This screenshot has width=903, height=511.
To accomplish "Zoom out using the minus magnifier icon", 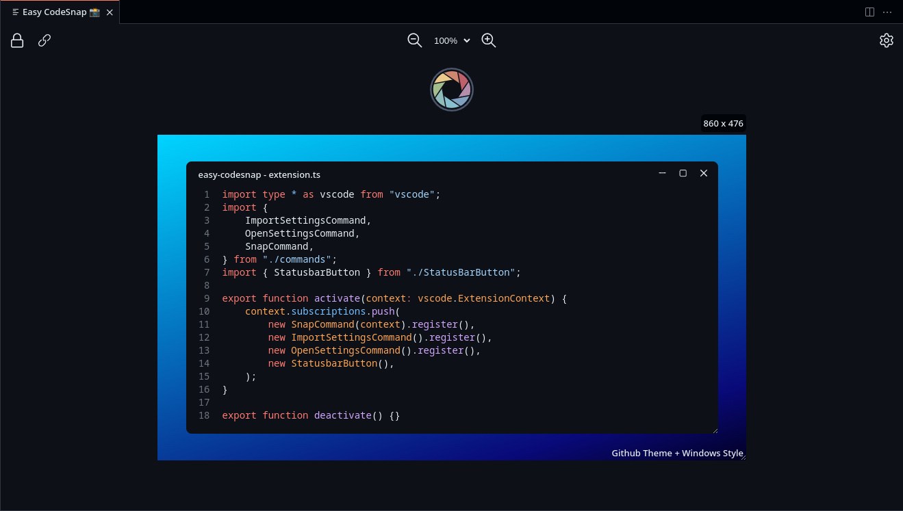I will 414,40.
